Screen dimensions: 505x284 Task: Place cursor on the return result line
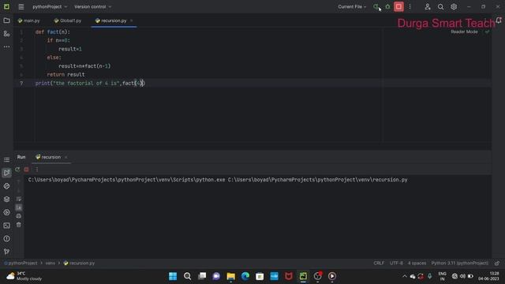(x=65, y=74)
